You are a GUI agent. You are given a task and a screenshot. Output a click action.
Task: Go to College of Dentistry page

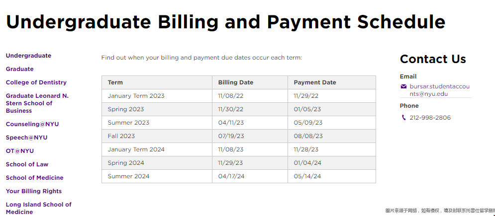pyautogui.click(x=36, y=82)
